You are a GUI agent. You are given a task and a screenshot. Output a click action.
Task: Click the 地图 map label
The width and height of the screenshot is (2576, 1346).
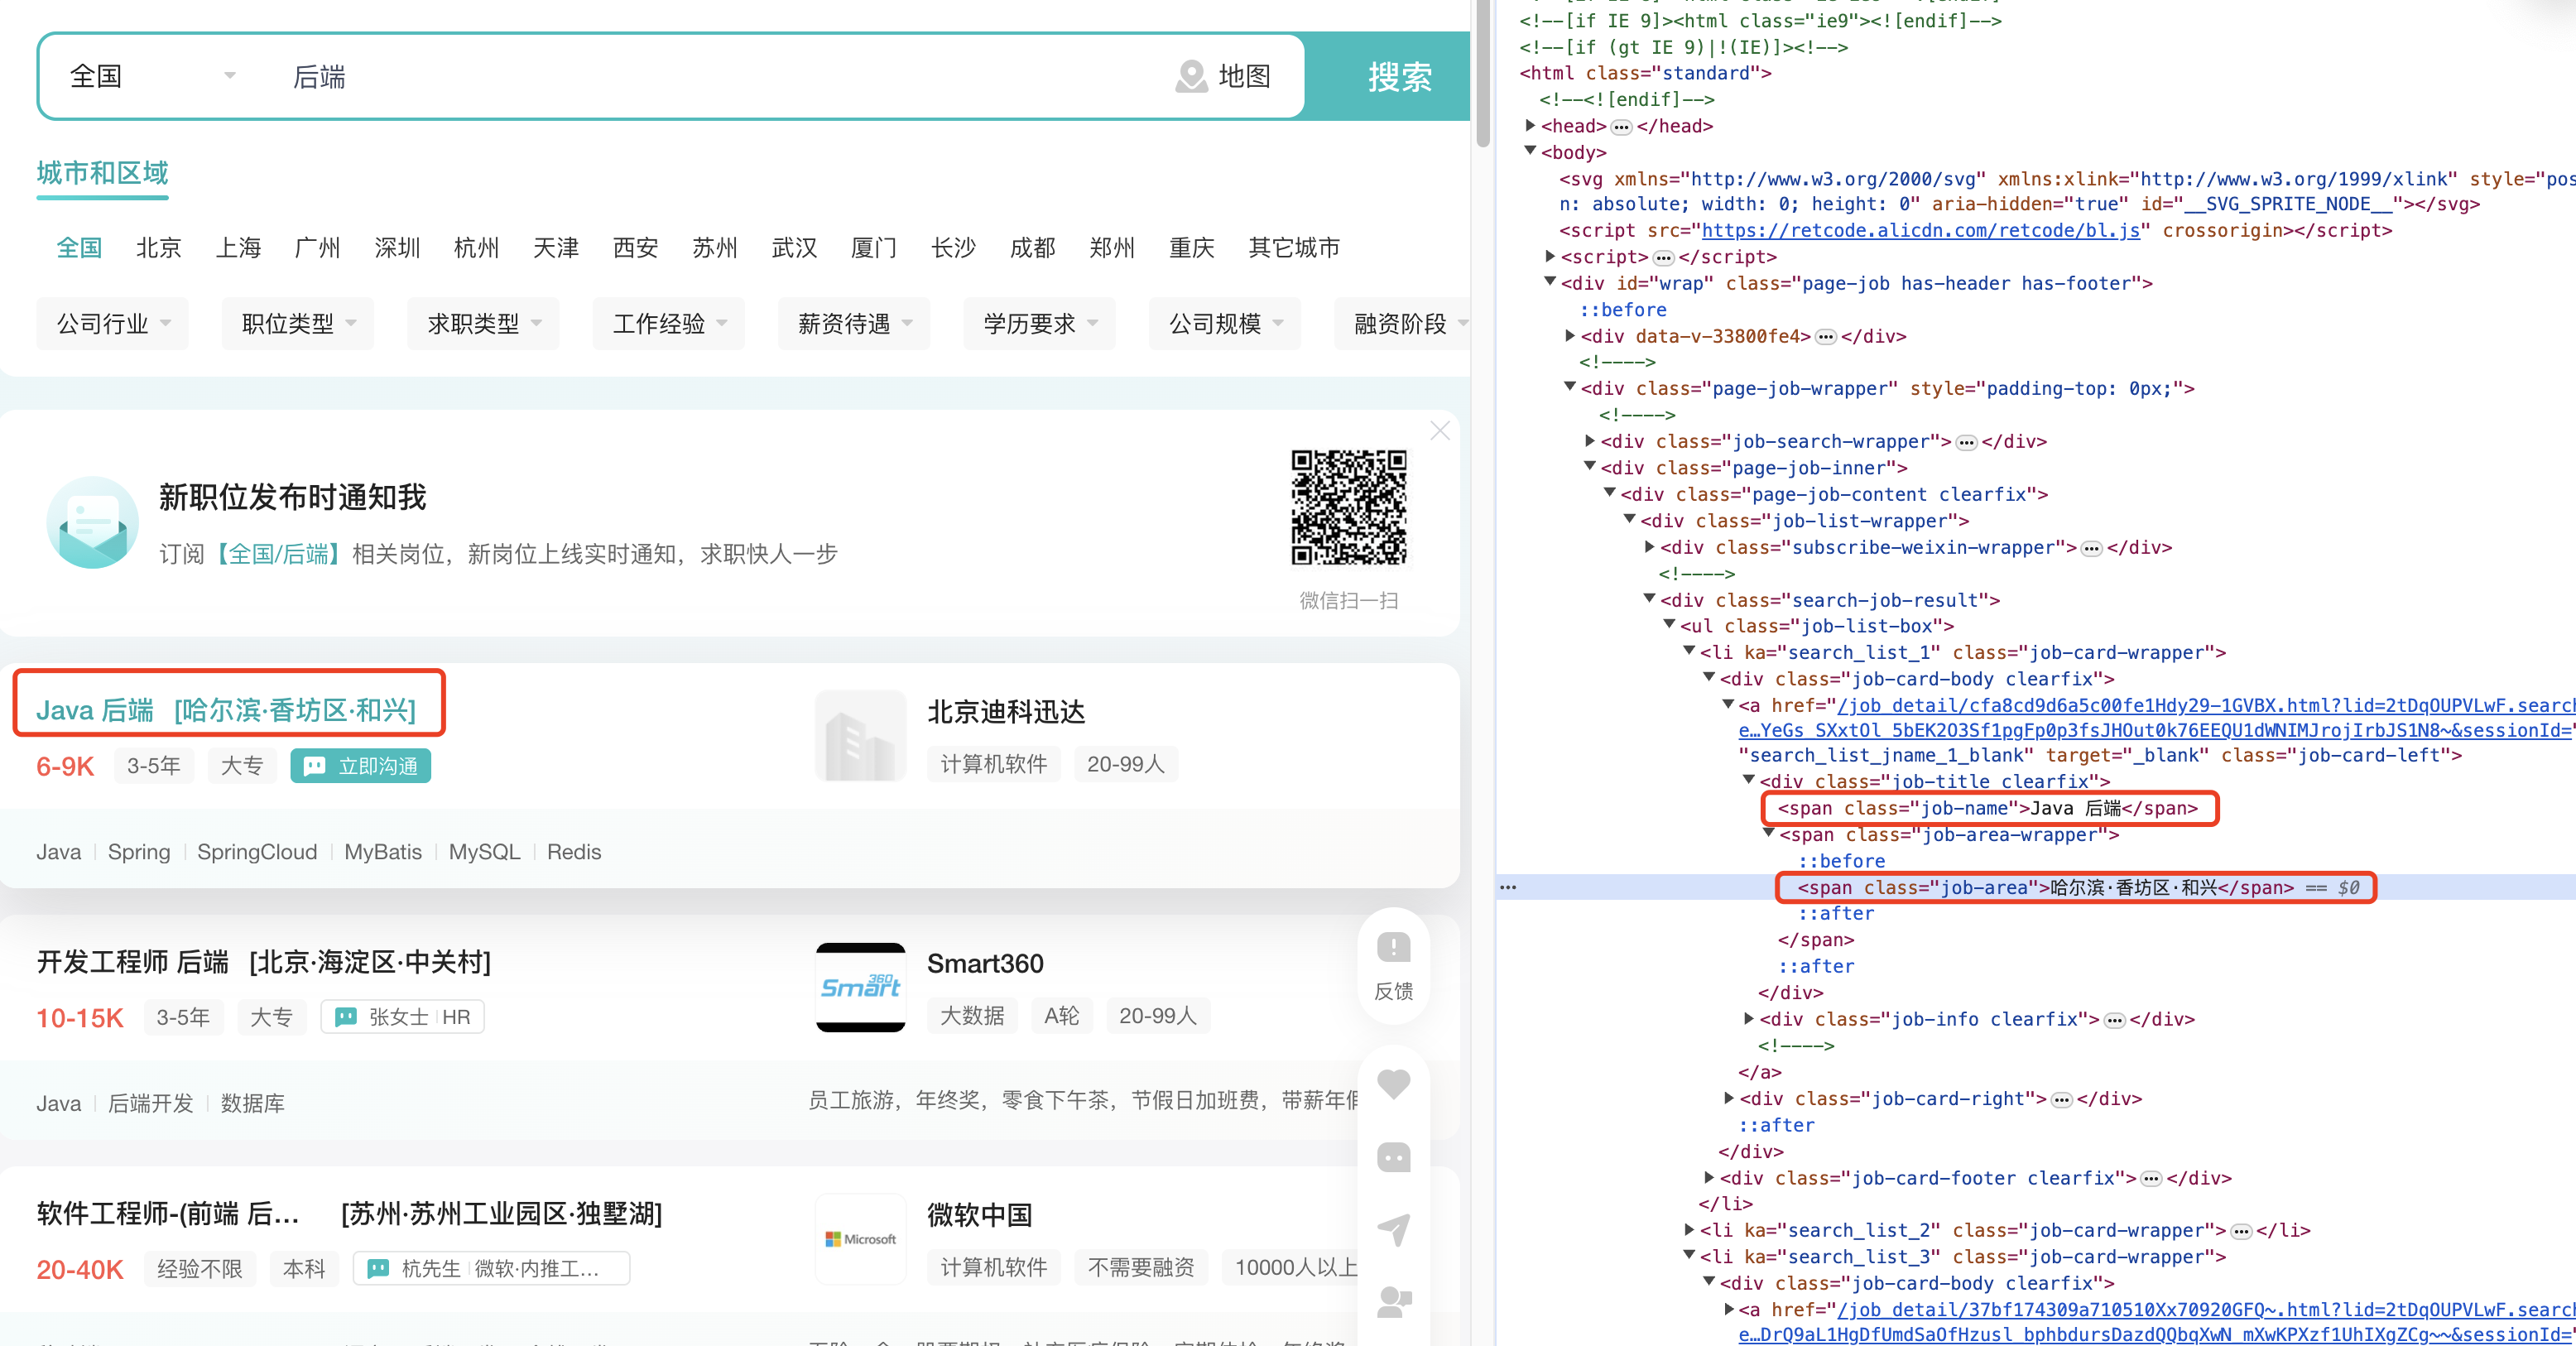[x=1244, y=76]
